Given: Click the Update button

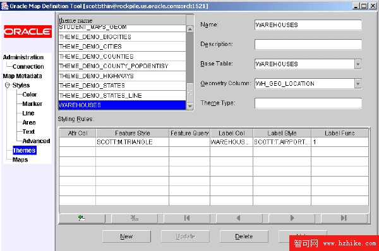Looking at the screenshot, I should pos(185,236).
